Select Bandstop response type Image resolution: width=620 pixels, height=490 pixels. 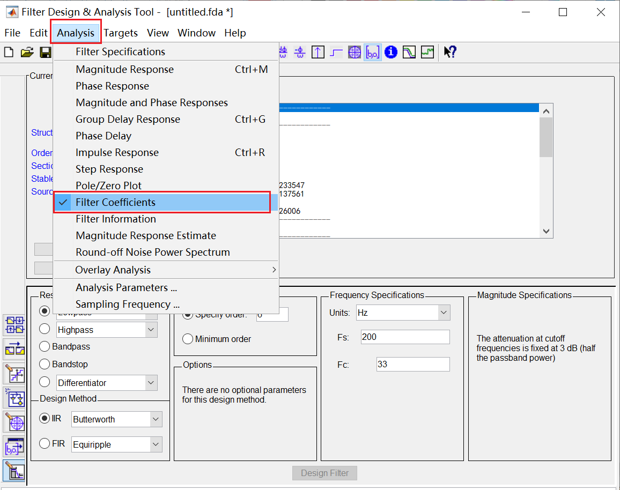click(x=45, y=364)
